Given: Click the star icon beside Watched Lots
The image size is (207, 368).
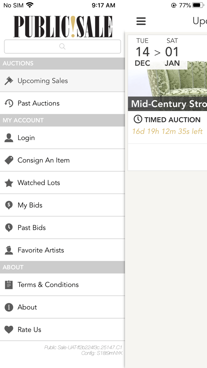Looking at the screenshot, I should click(x=9, y=183).
